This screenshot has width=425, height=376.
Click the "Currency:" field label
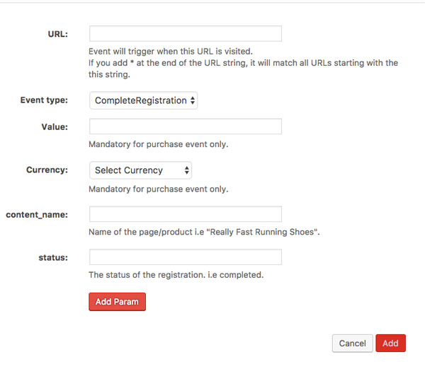(47, 170)
